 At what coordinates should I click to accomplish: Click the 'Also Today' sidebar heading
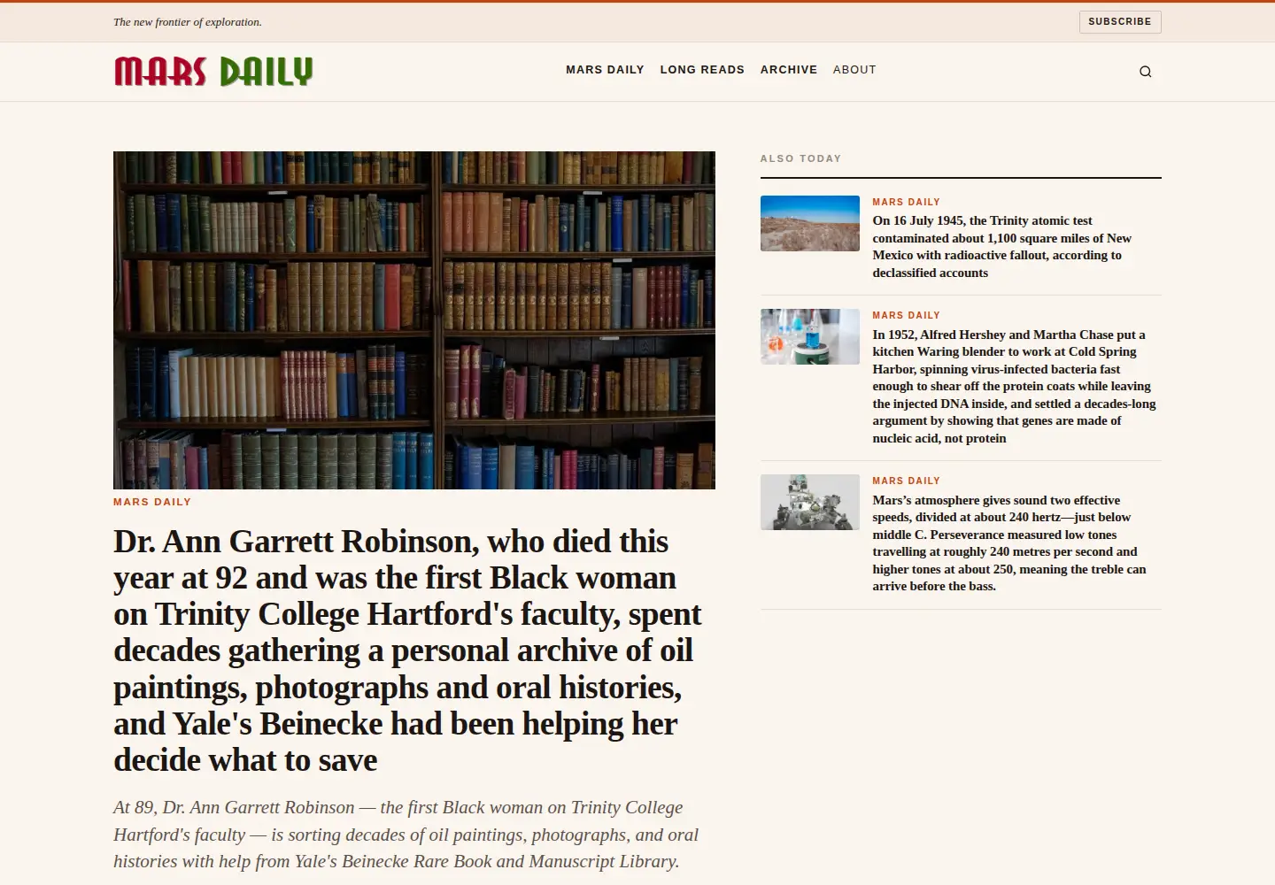pos(801,158)
